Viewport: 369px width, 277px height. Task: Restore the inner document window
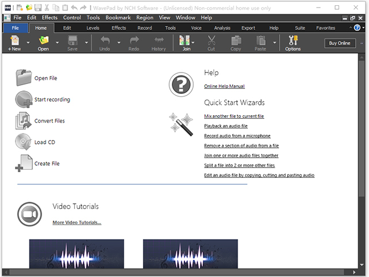coord(352,18)
